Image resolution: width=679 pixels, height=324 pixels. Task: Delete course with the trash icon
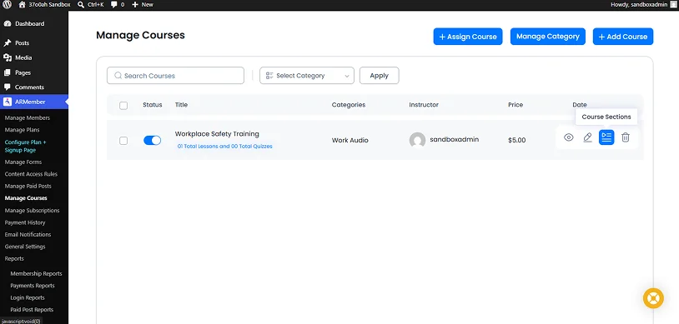(x=626, y=137)
